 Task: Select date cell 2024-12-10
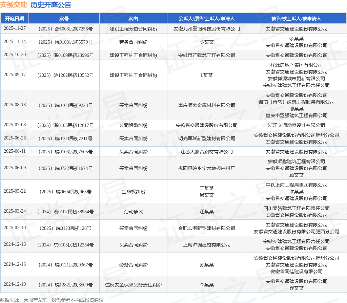click(x=15, y=284)
